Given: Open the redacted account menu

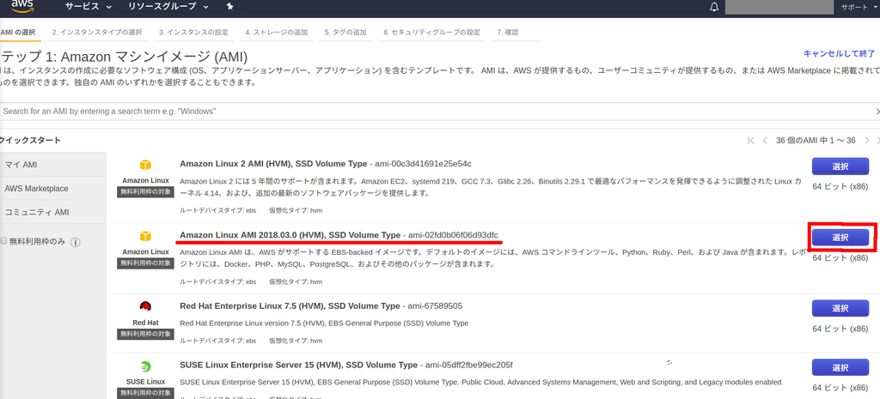Looking at the screenshot, I should click(x=779, y=7).
